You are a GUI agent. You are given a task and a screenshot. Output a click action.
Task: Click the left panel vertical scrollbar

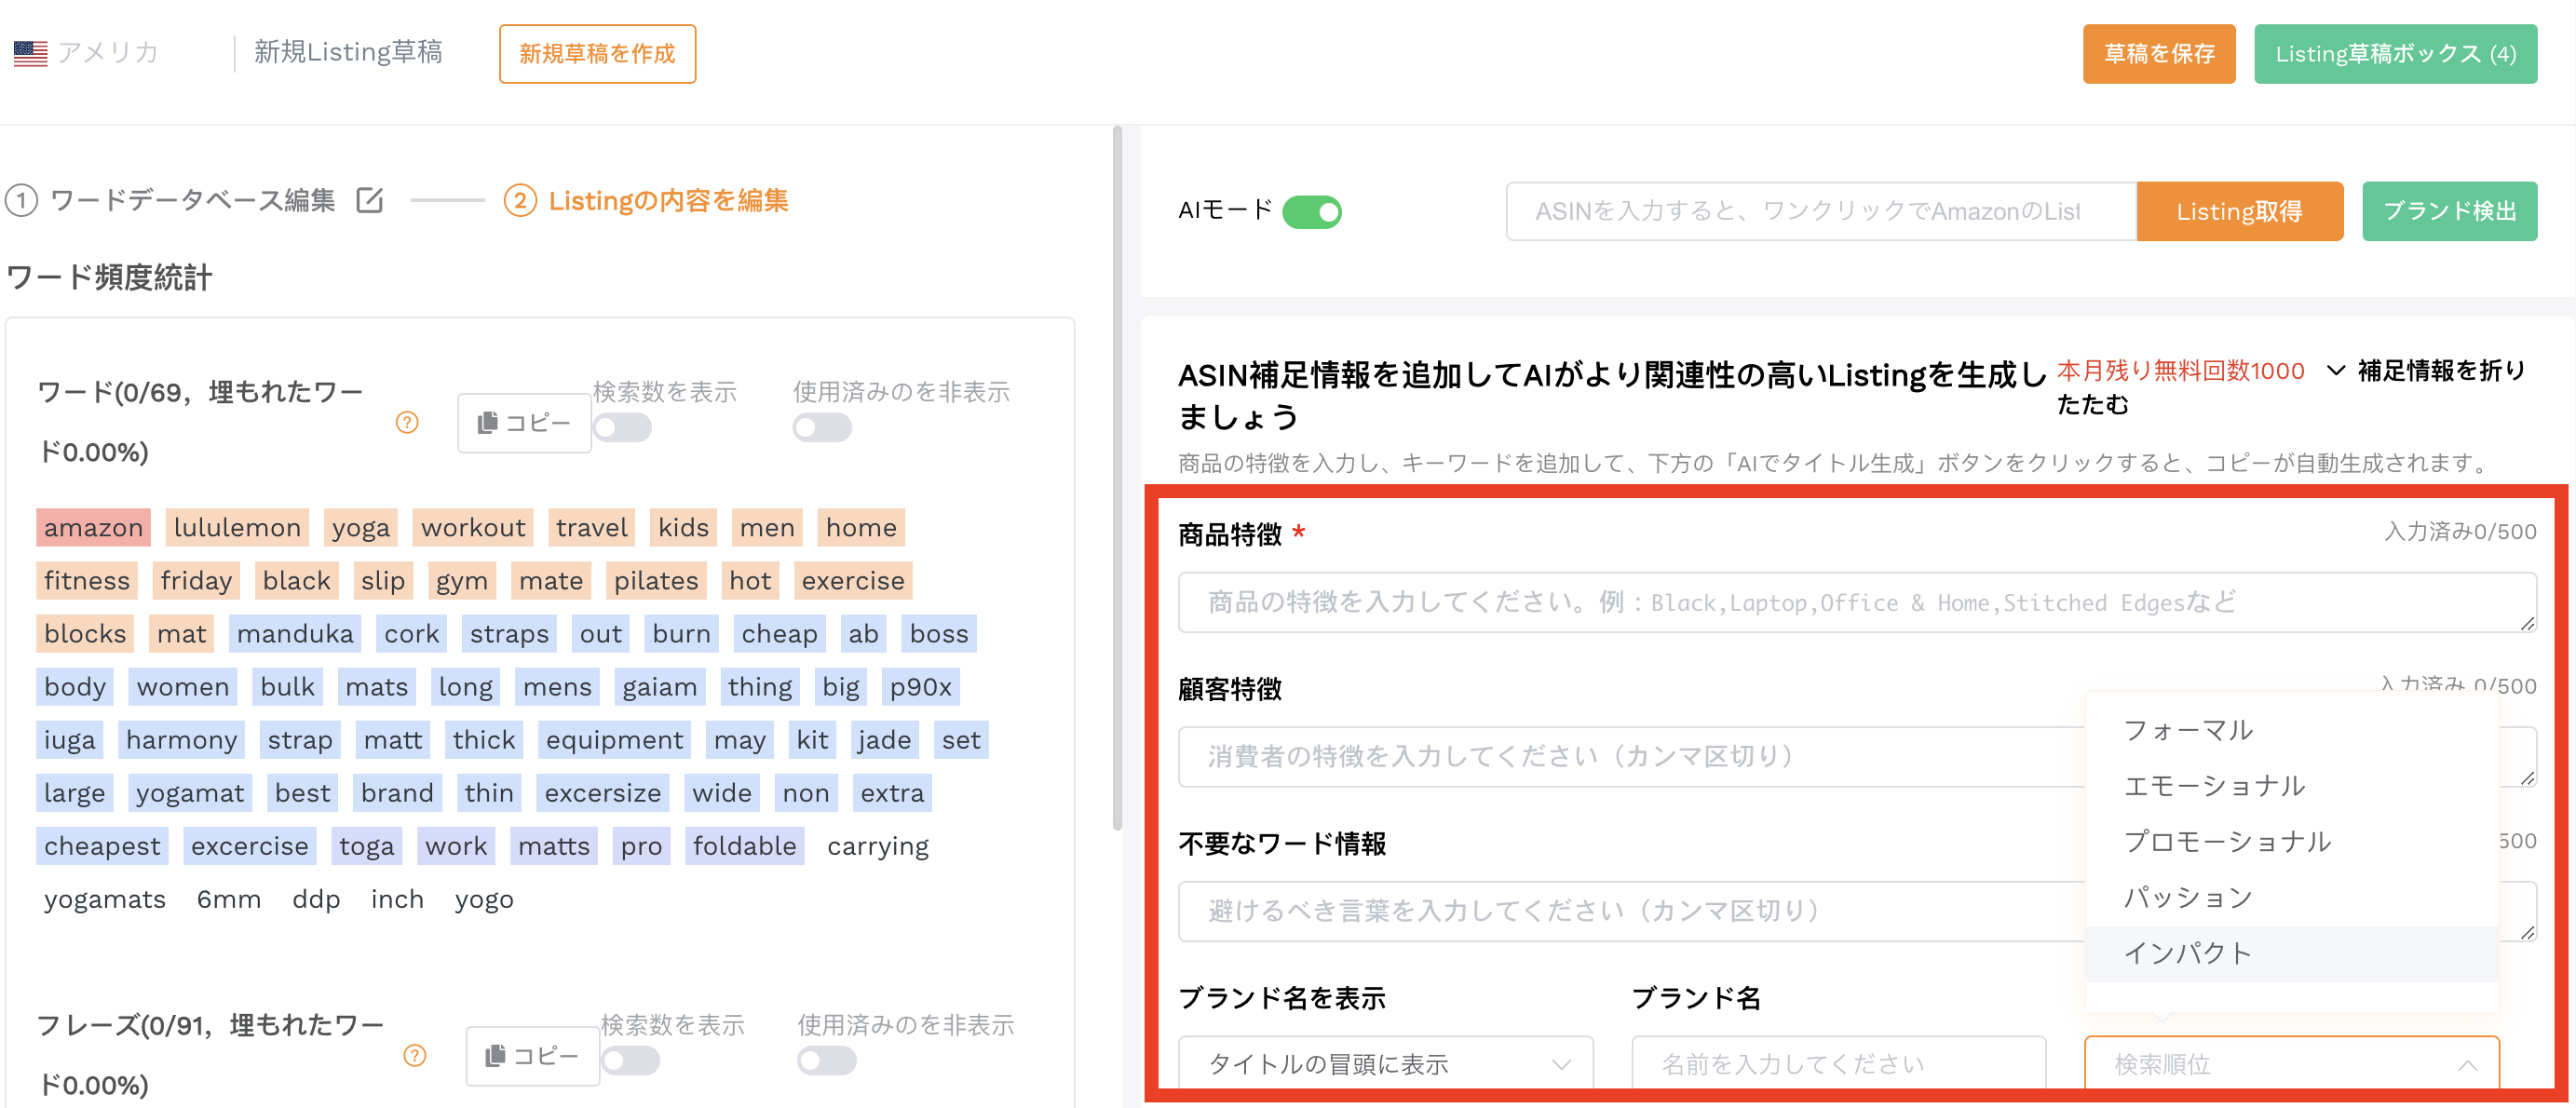tap(1117, 478)
